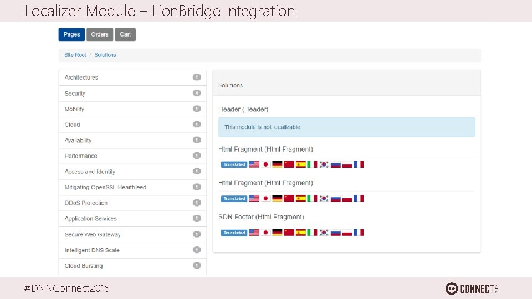
Task: Open the Performance page entry
Action: tap(132, 156)
